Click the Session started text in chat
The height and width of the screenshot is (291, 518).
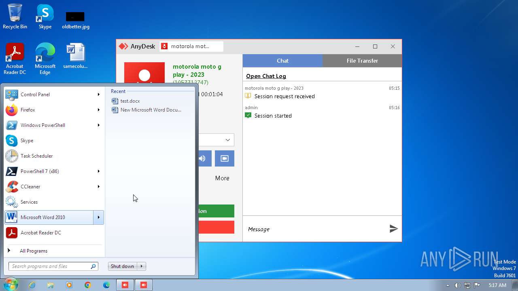(x=273, y=116)
